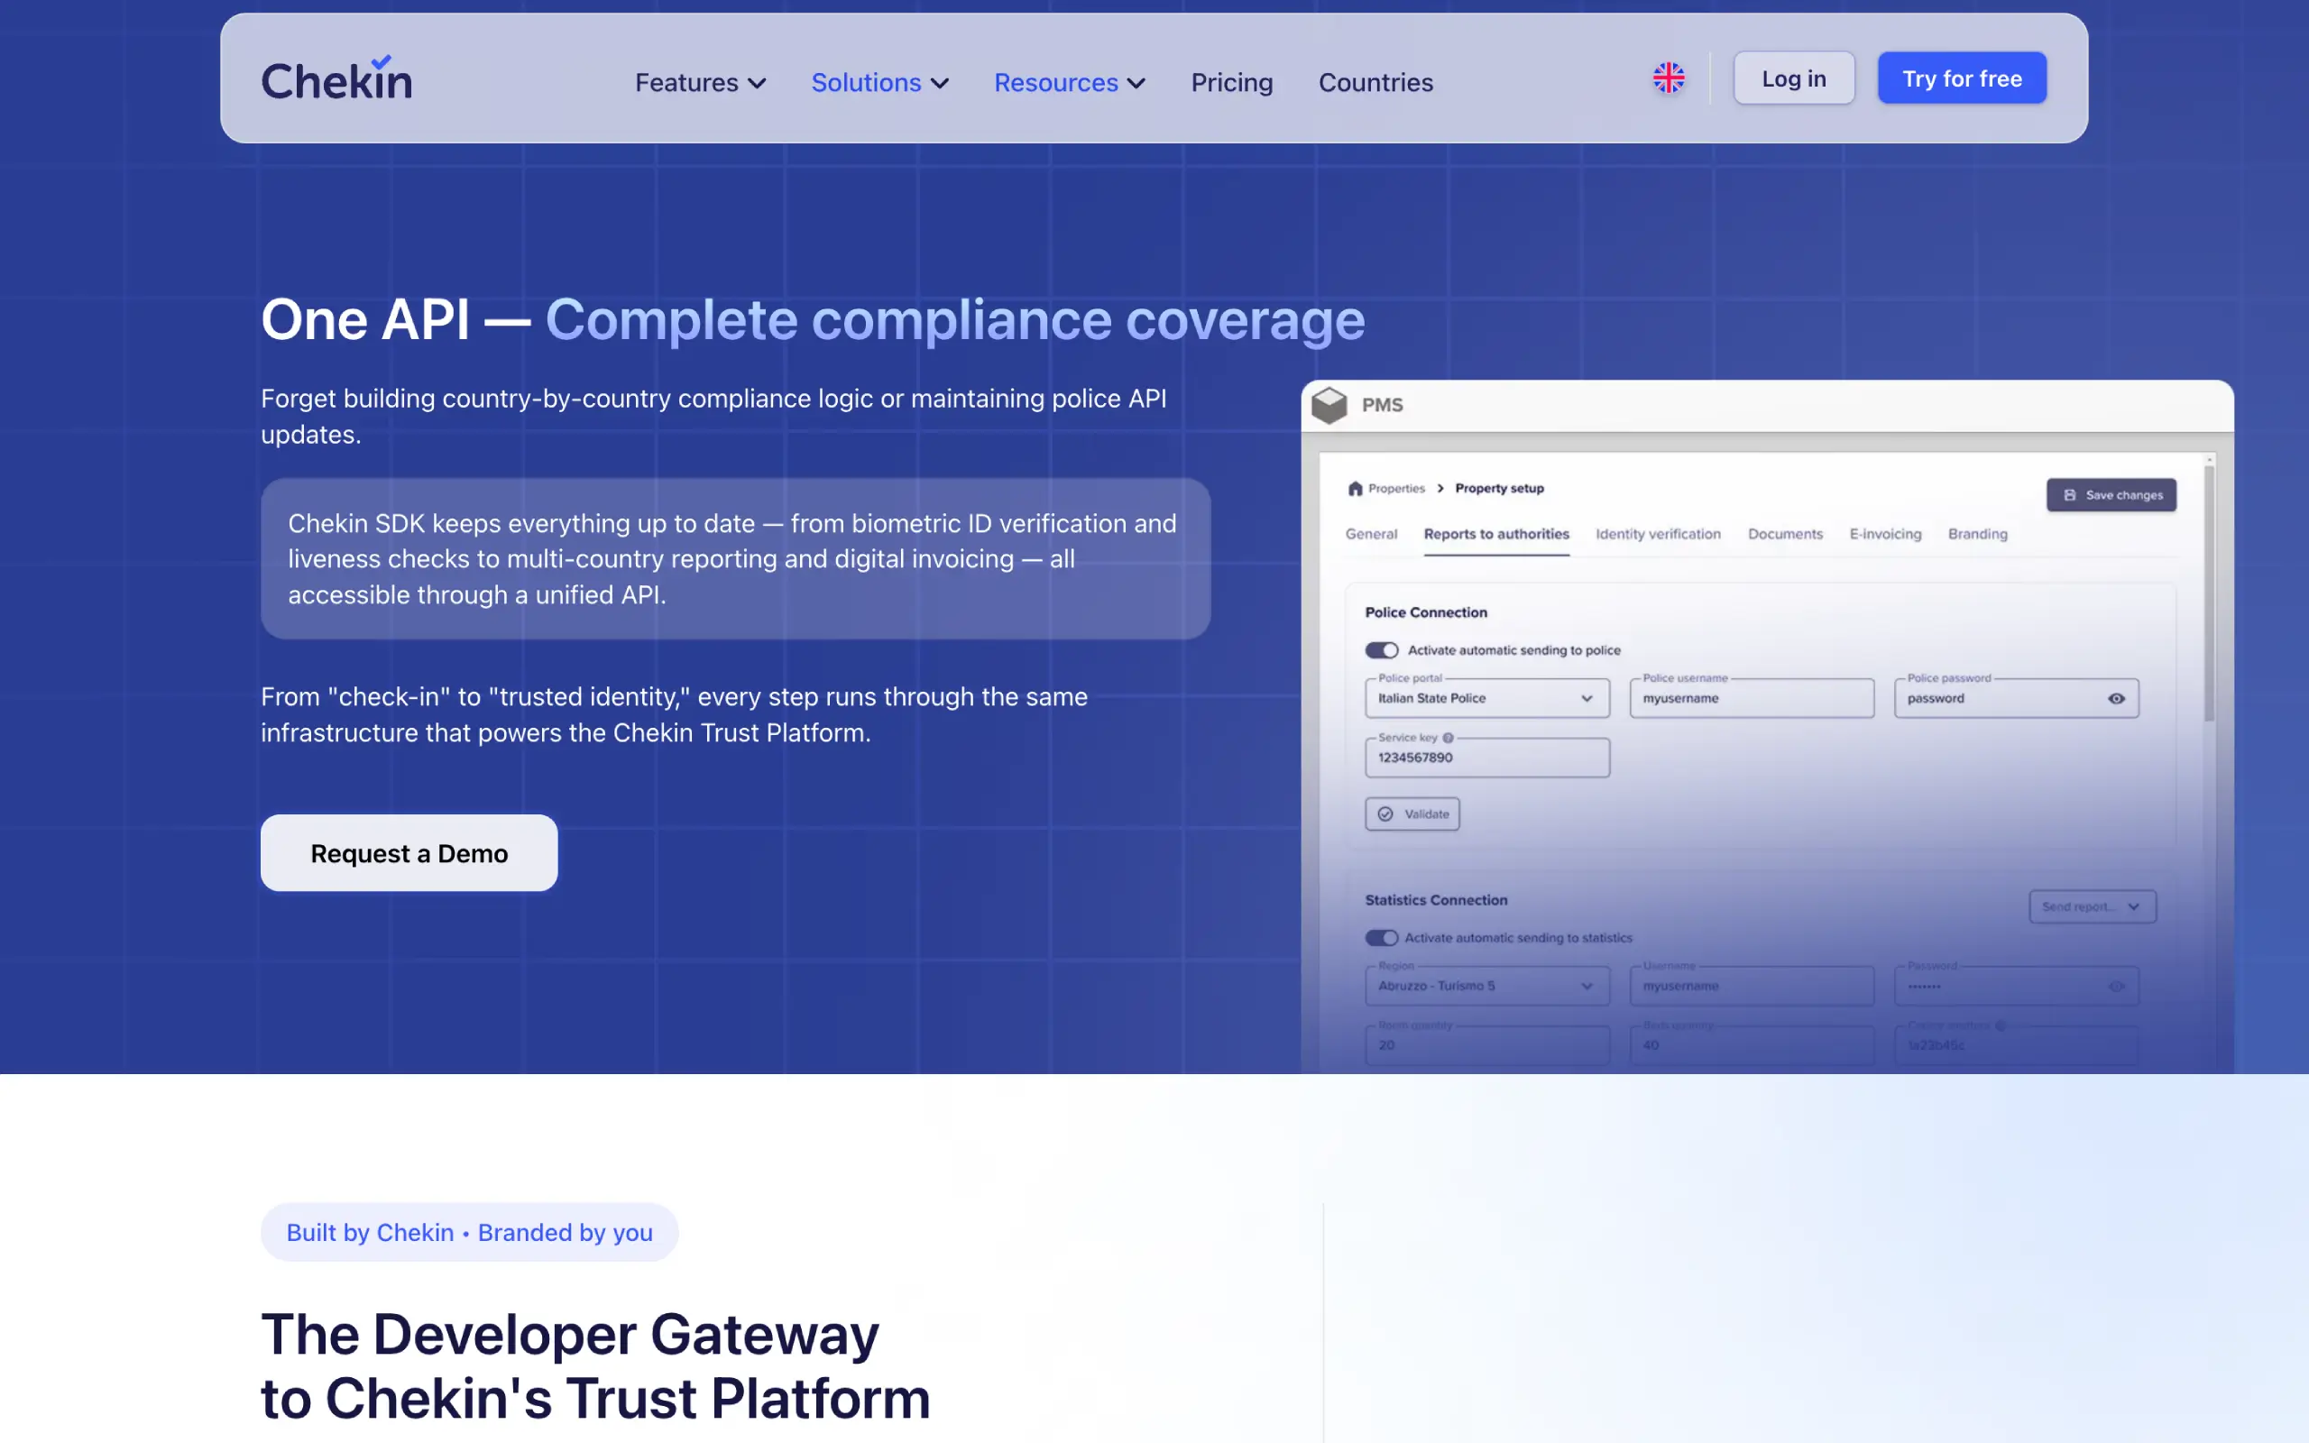Switch to Reports to authorities tab
The width and height of the screenshot is (2309, 1443).
1496,535
